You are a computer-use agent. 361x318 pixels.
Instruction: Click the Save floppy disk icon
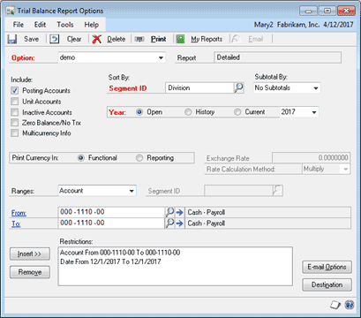coord(12,39)
